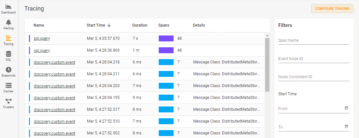Open discovery.custom.event trace at 4:27:52.510

[54, 121]
